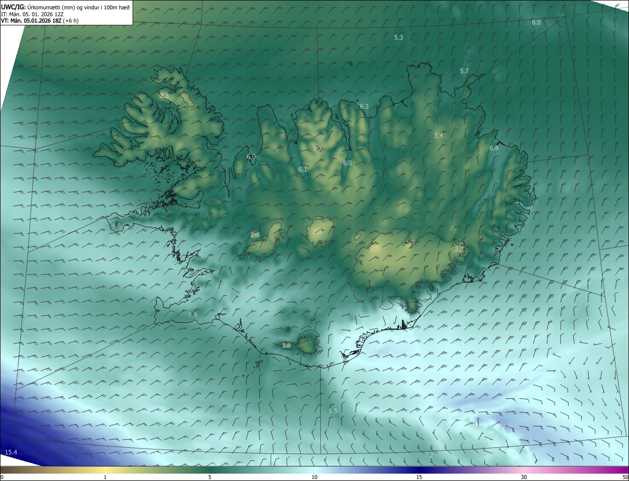
Task: Click the 6.1 value on the map
Action: pos(303,169)
